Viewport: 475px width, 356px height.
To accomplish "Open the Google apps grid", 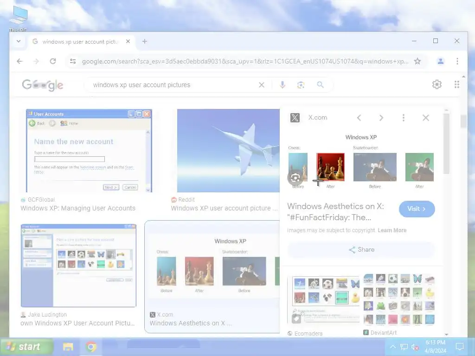I will coord(457,84).
